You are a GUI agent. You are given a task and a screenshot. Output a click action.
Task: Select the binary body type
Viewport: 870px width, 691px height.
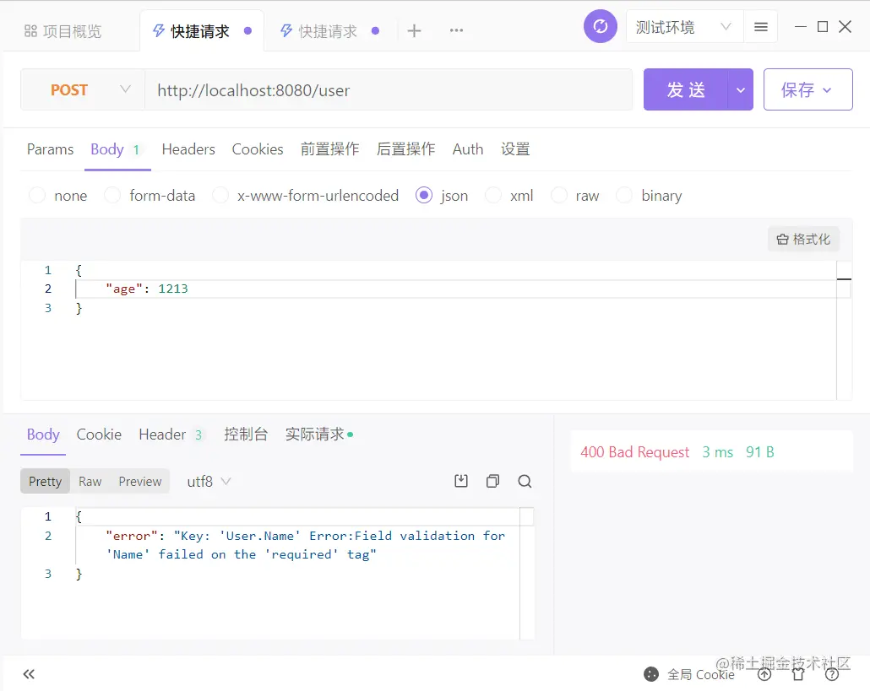click(x=650, y=196)
